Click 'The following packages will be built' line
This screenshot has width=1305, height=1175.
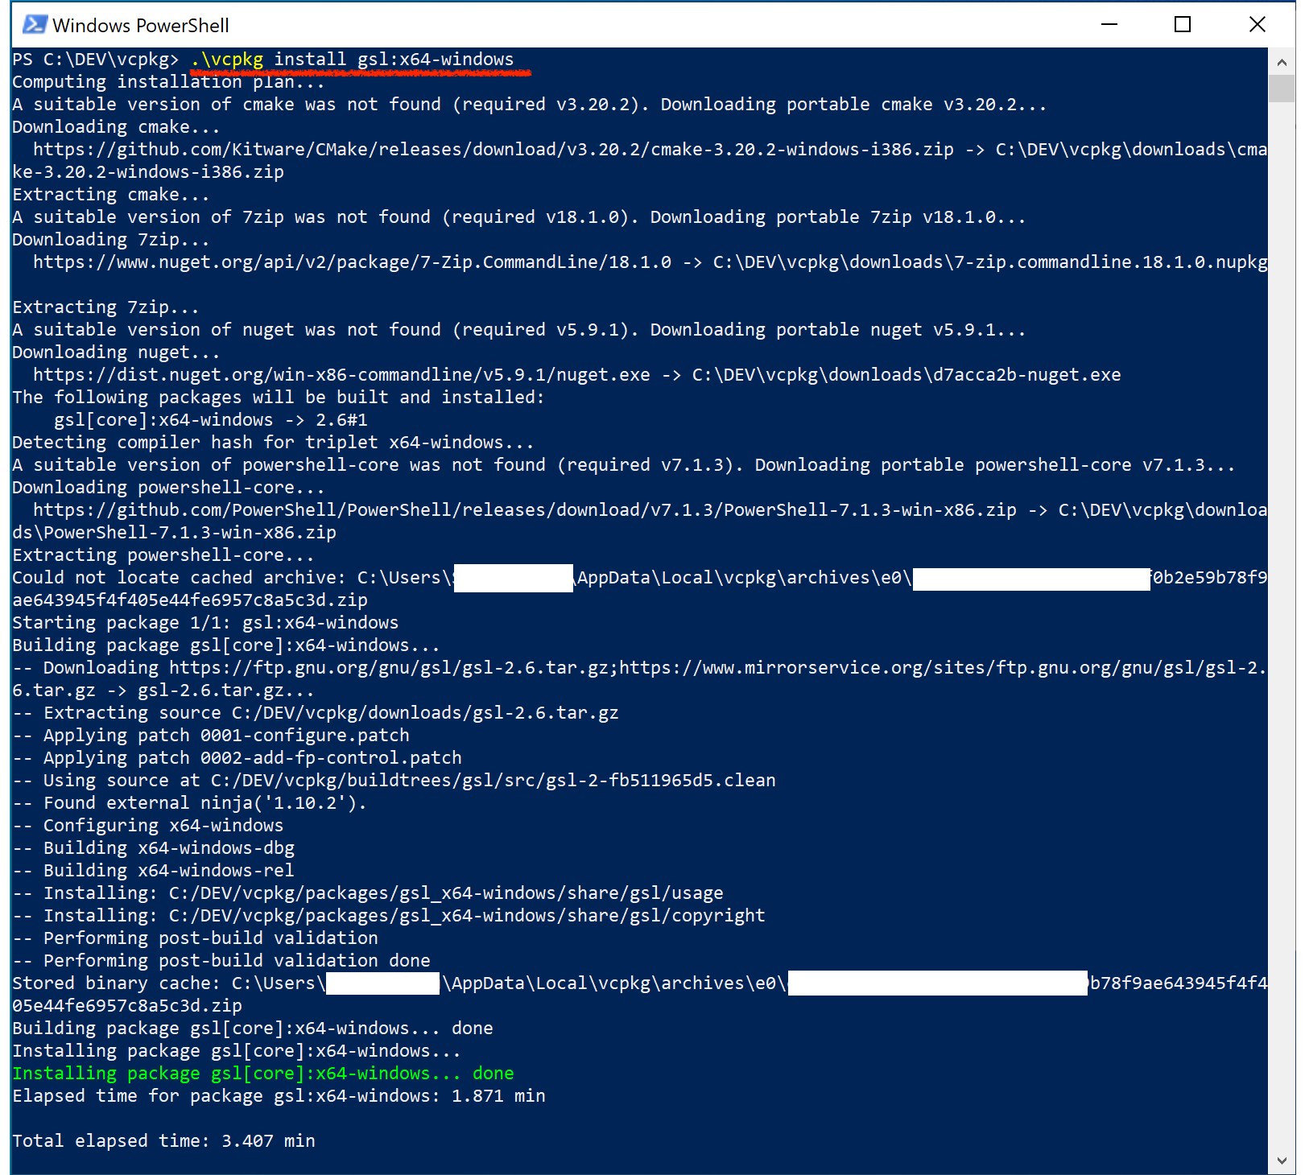coord(279,398)
